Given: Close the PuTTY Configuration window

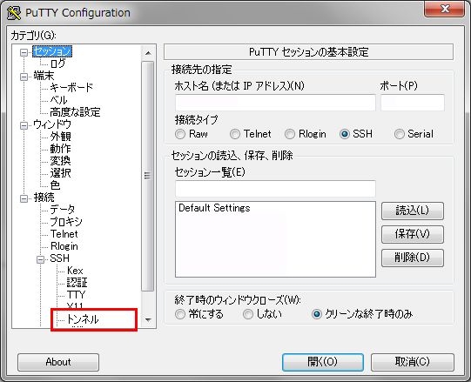Looking at the screenshot, I should [444, 9].
